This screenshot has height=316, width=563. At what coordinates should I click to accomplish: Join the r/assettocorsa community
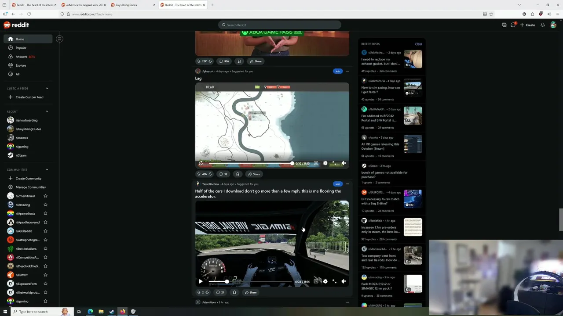pyautogui.click(x=337, y=184)
